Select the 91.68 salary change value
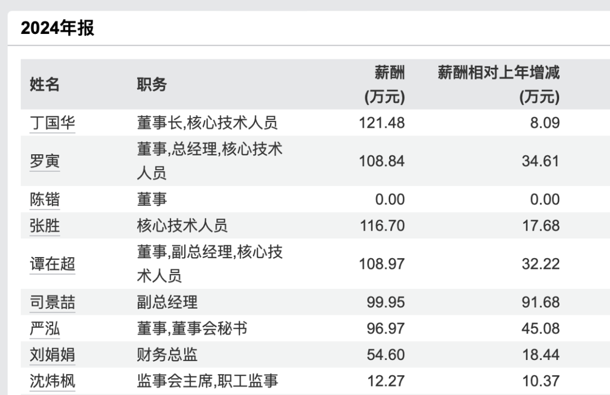This screenshot has height=395, width=610. [541, 302]
